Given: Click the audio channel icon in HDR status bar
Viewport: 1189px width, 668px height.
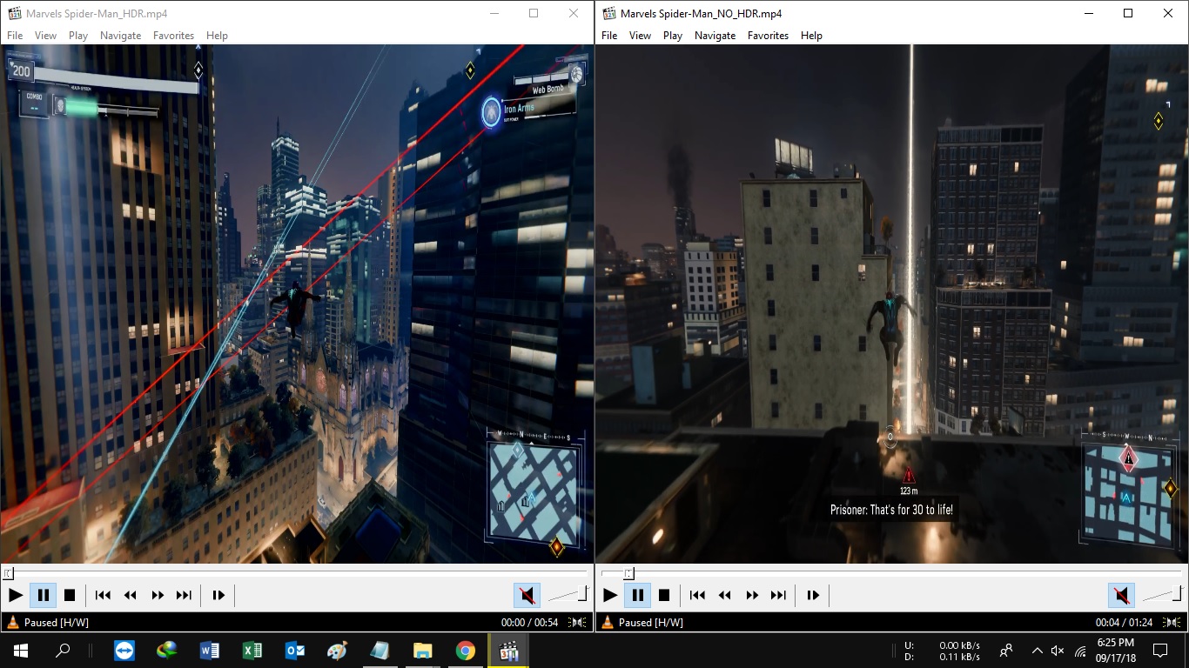Looking at the screenshot, I should click(576, 623).
